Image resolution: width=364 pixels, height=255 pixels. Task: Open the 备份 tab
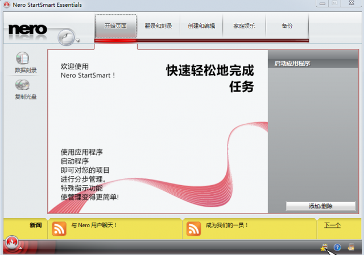[x=287, y=26]
